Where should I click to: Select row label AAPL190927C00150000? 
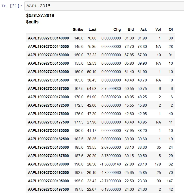point(48,55)
